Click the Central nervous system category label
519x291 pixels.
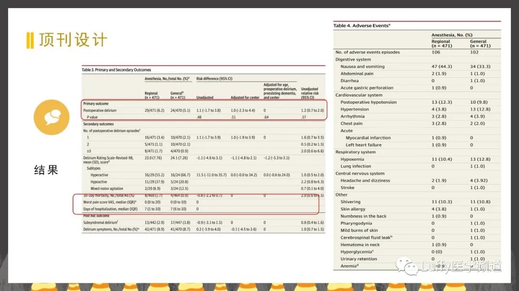[x=360, y=174]
